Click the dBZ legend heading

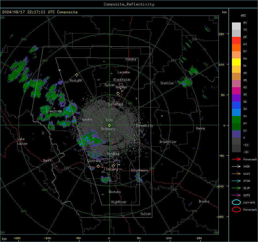click(x=243, y=15)
